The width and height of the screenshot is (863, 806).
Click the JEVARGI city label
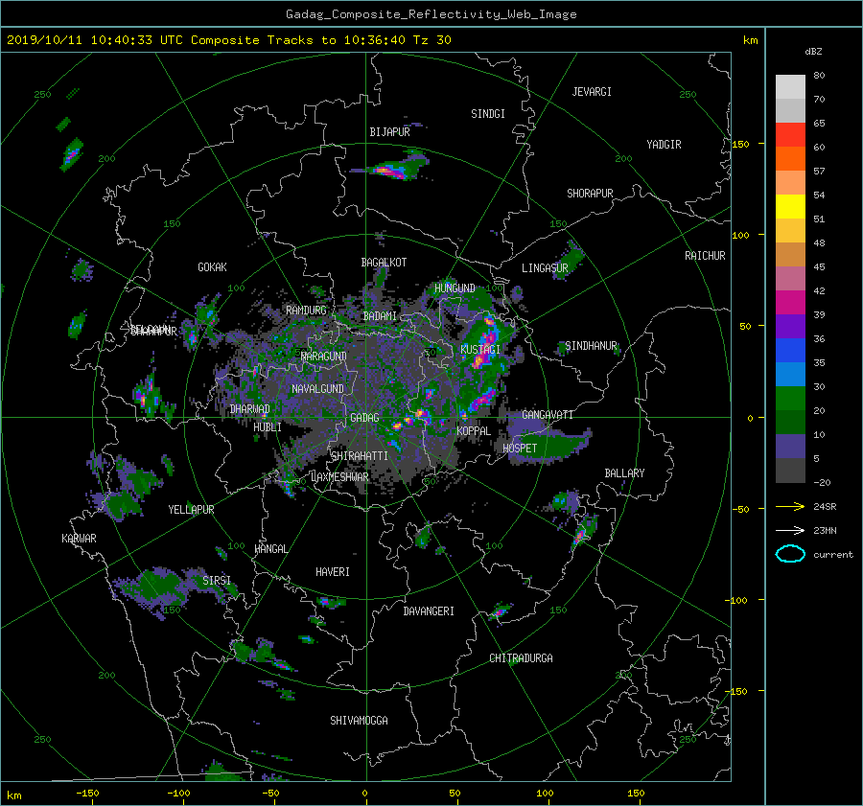[592, 92]
